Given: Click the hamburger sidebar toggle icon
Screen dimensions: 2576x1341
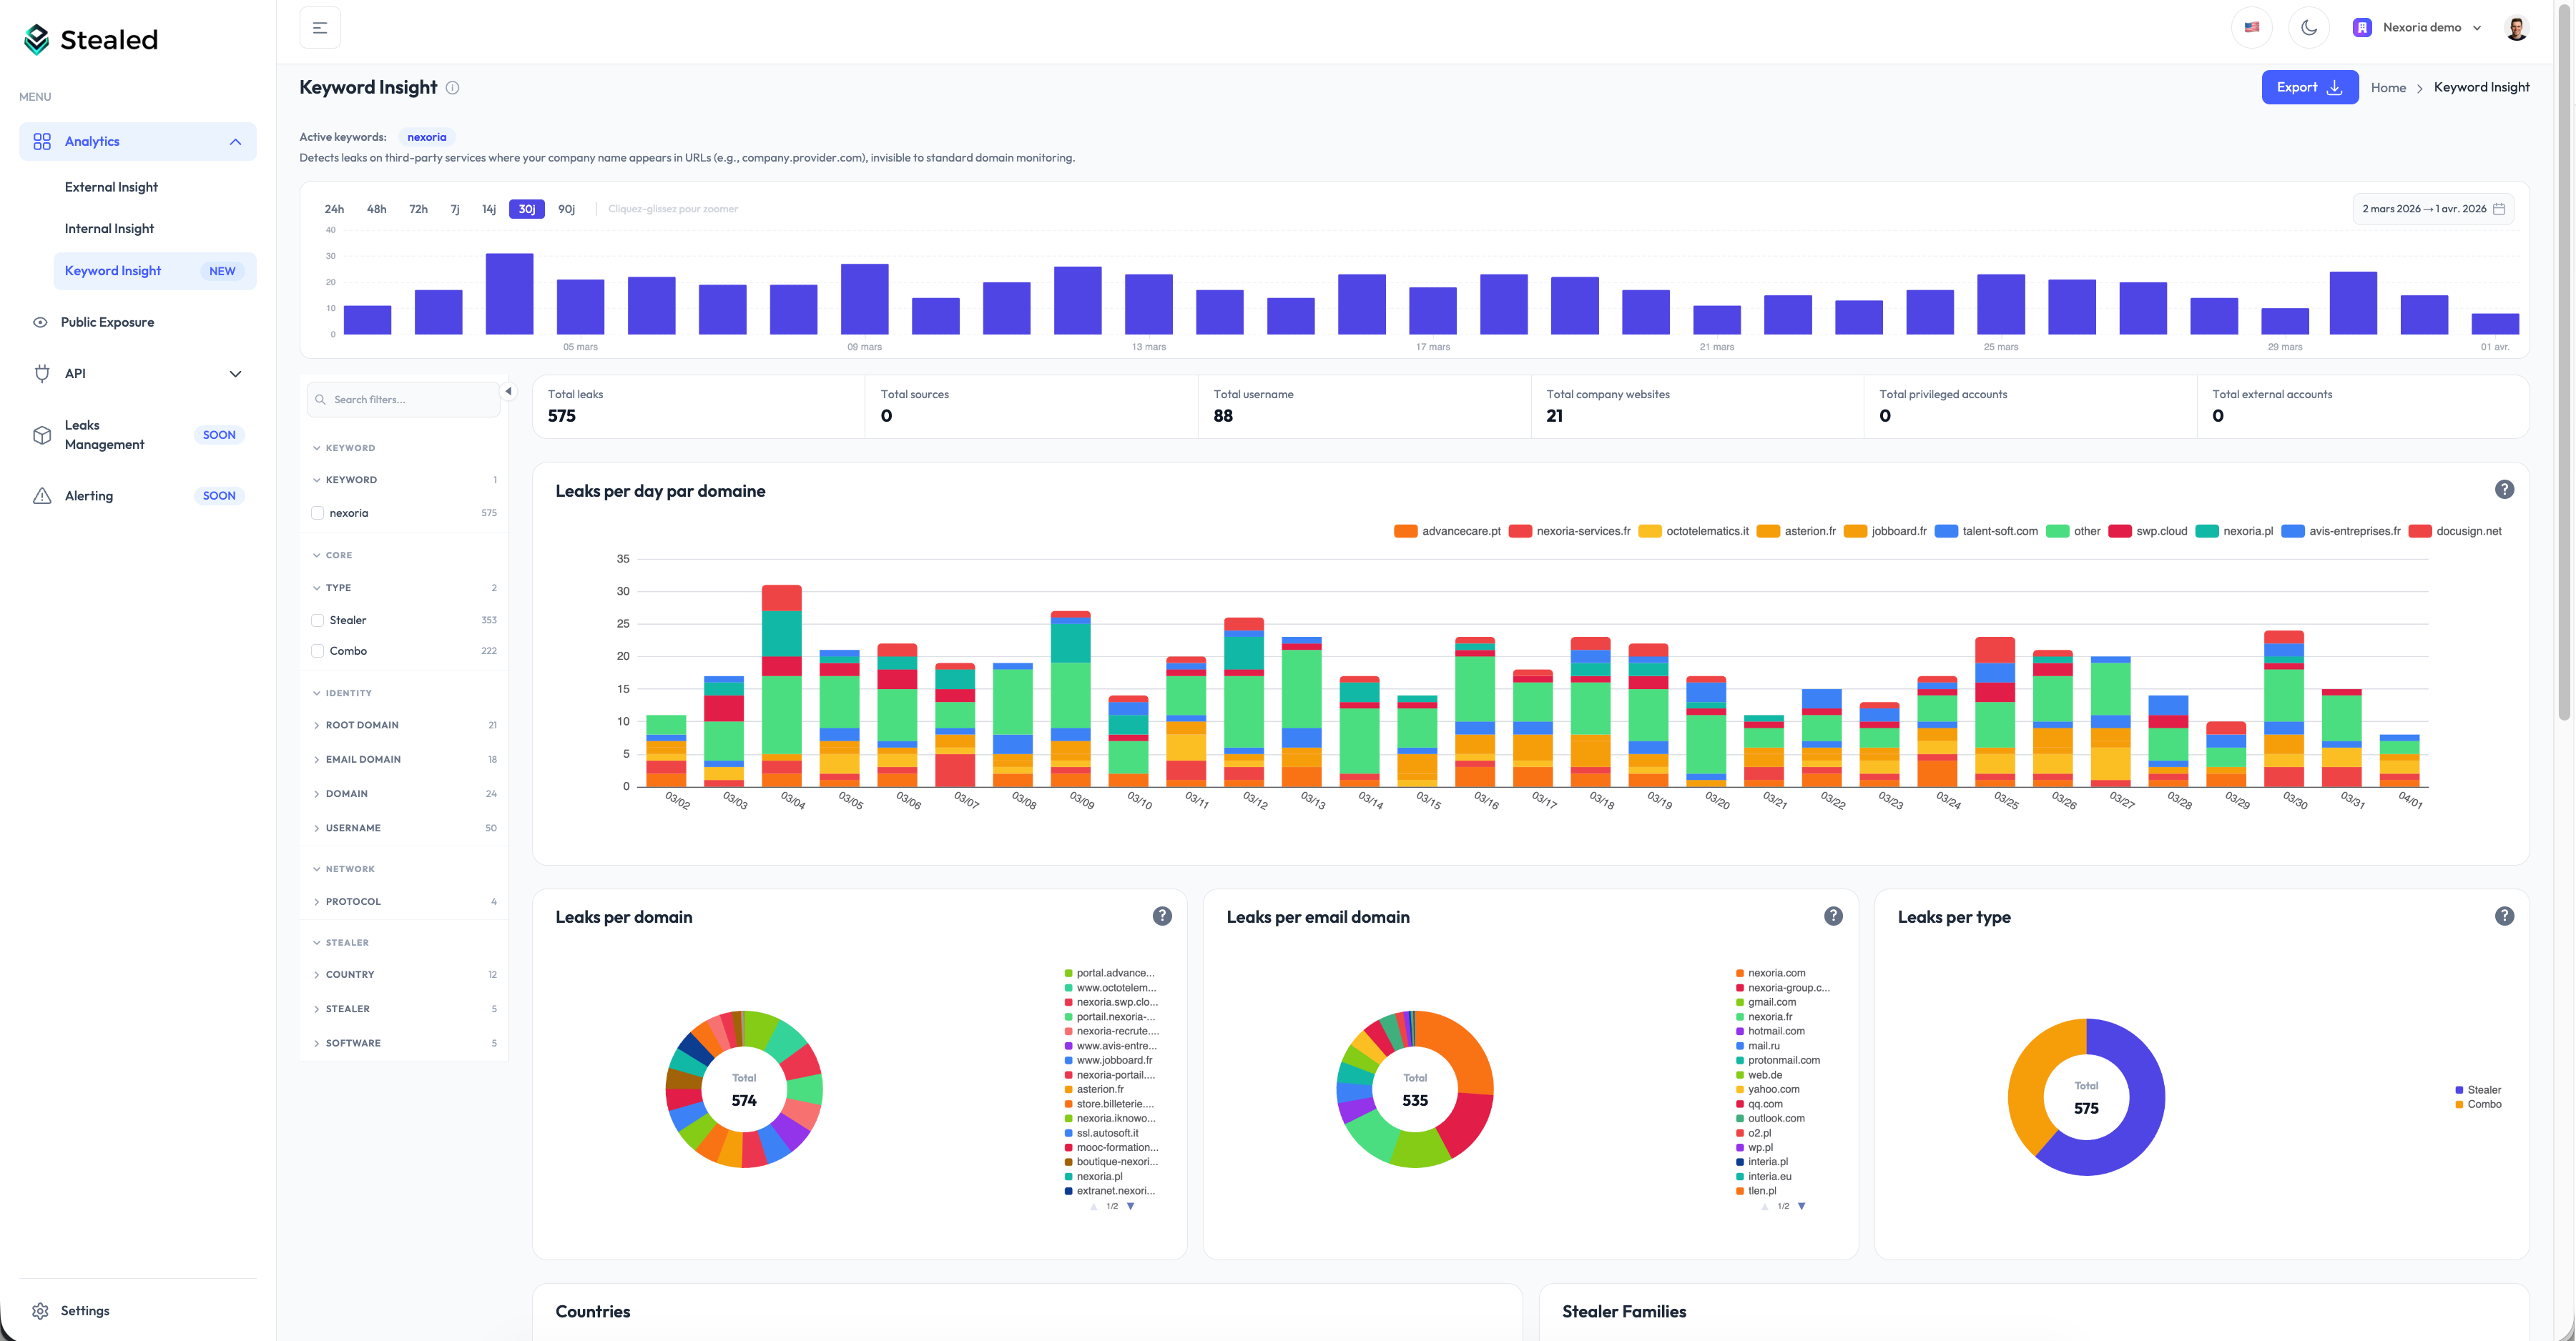Looking at the screenshot, I should 320,28.
